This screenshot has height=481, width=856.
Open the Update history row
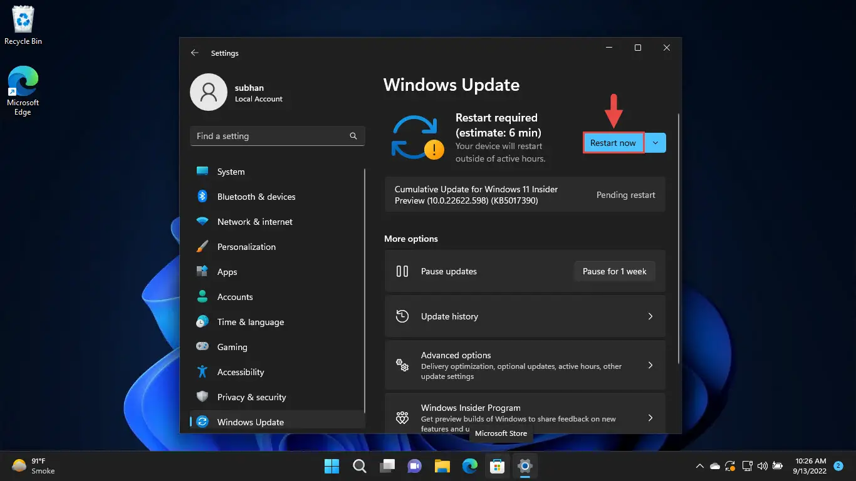525,316
